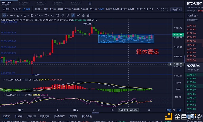203x122 pixels.
Task: Click the trash icon to delete drawings
Action: (x=88, y=16)
